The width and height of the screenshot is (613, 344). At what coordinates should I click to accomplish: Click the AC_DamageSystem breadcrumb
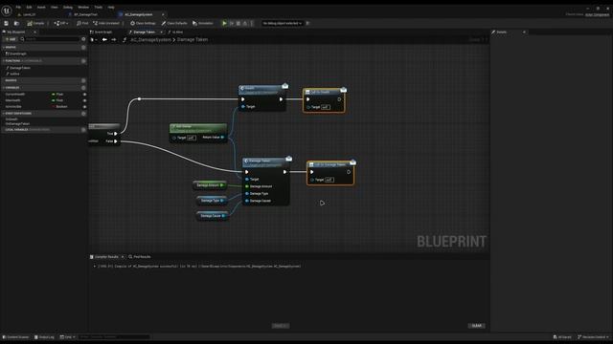pos(150,39)
